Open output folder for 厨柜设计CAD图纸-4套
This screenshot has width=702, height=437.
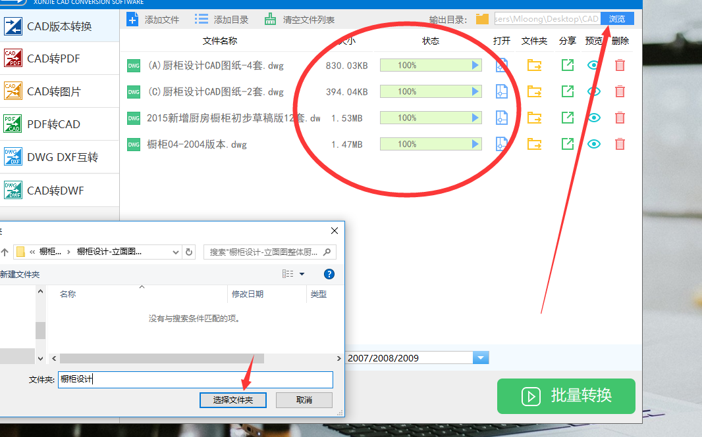click(x=534, y=65)
